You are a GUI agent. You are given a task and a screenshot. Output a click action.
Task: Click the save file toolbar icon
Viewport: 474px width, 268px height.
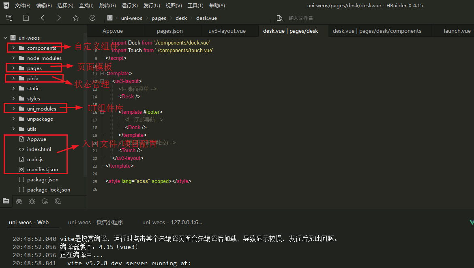point(26,18)
